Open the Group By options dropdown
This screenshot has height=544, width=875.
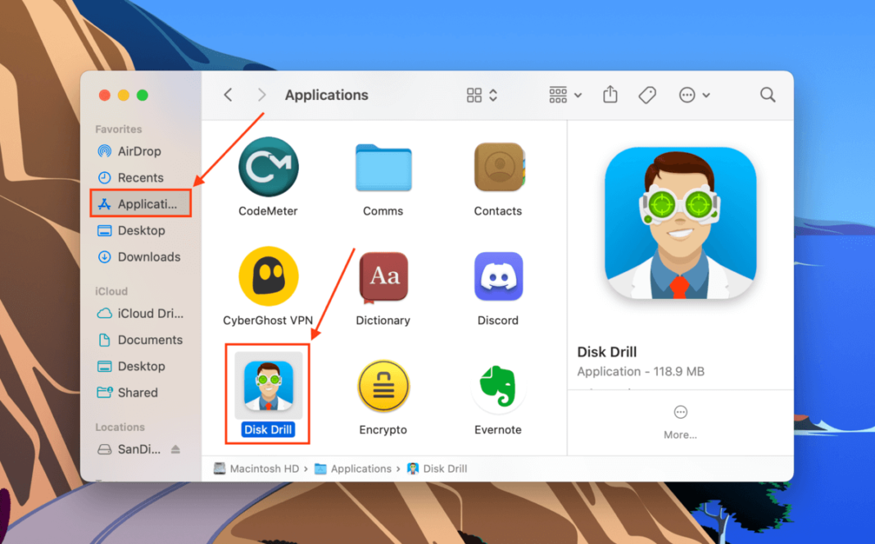click(565, 95)
